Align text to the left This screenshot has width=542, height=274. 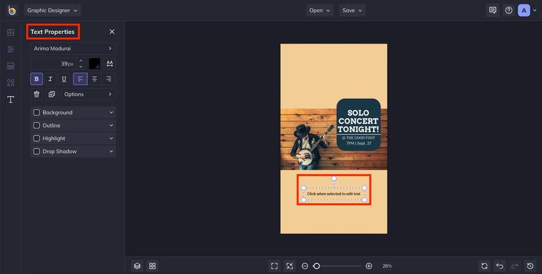pyautogui.click(x=80, y=79)
